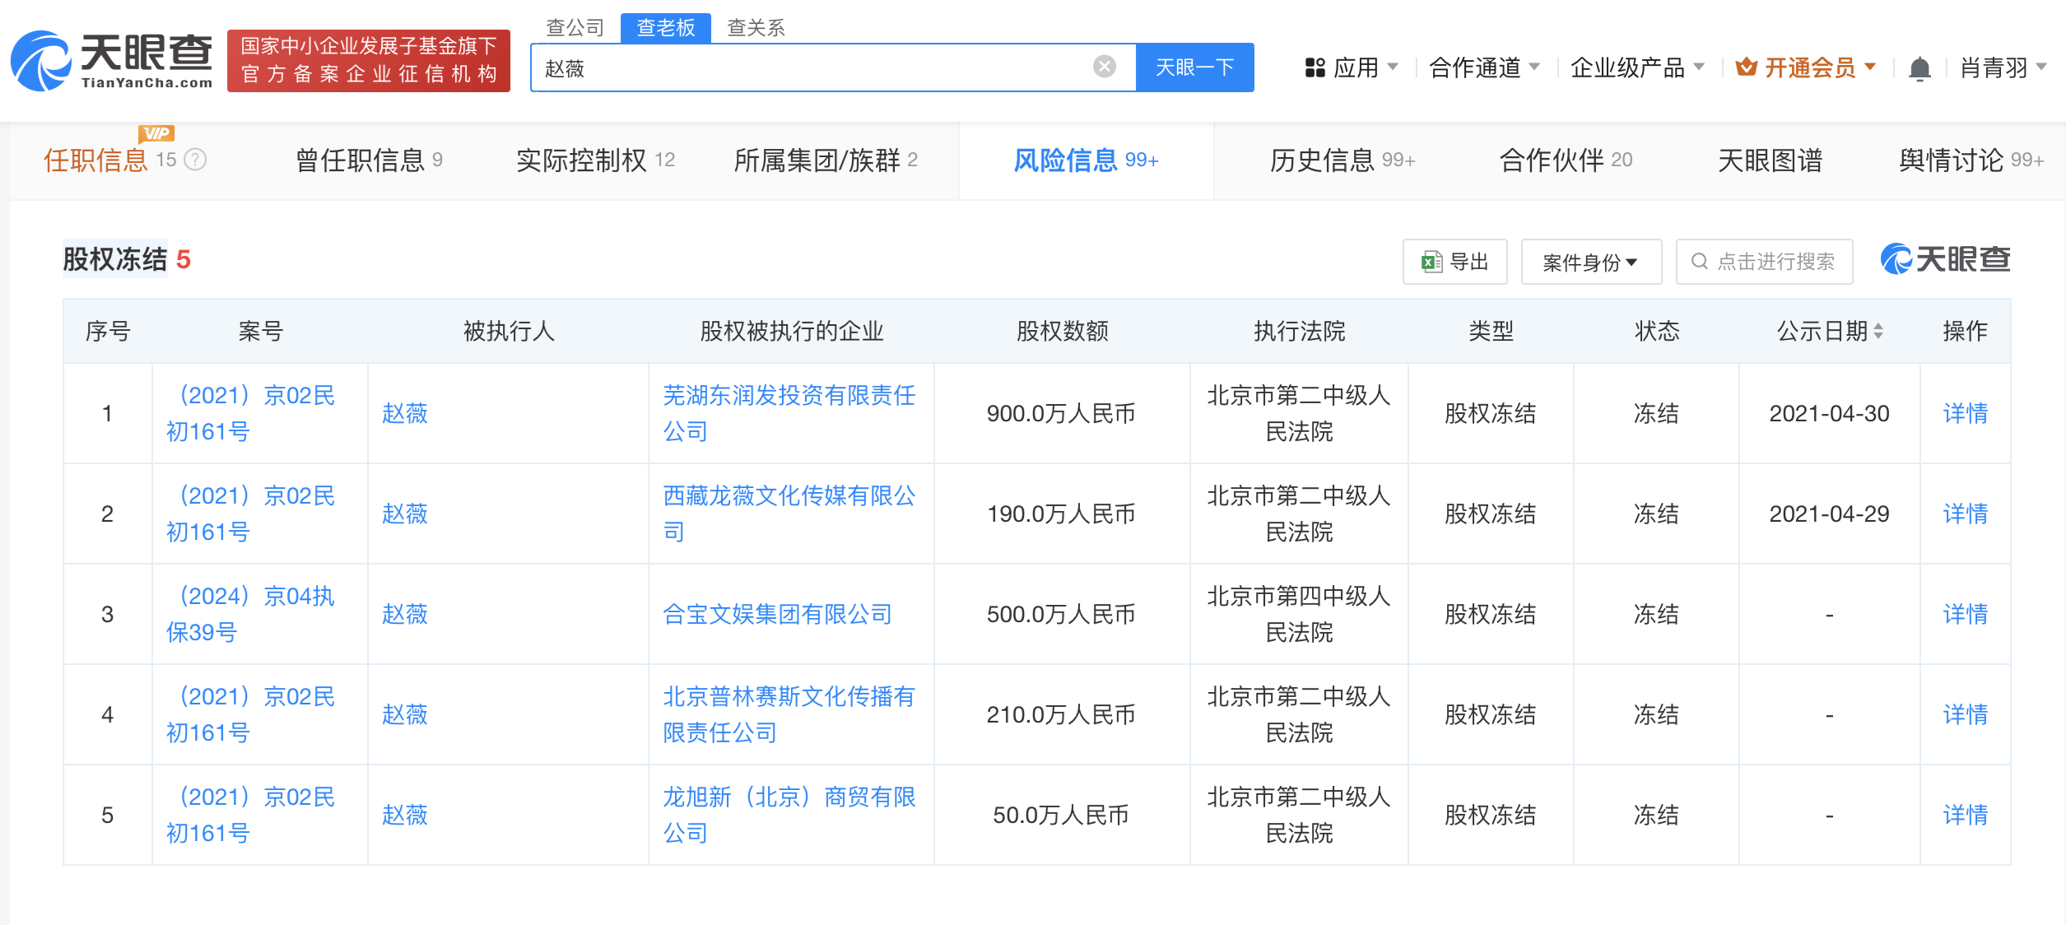The image size is (2066, 925).
Task: Click the 点击进行搜索 table search field
Action: 1764,262
